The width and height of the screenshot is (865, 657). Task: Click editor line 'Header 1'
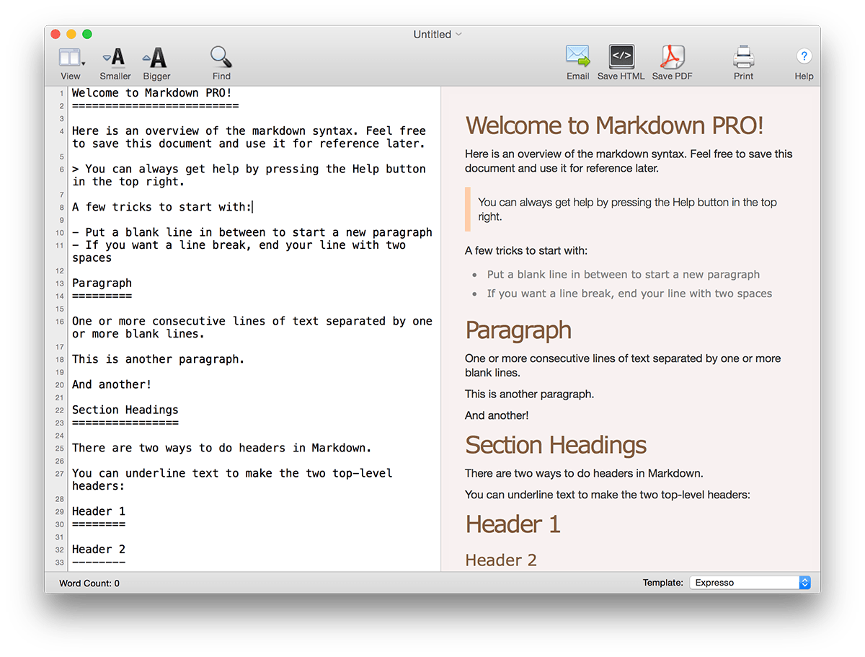click(99, 511)
